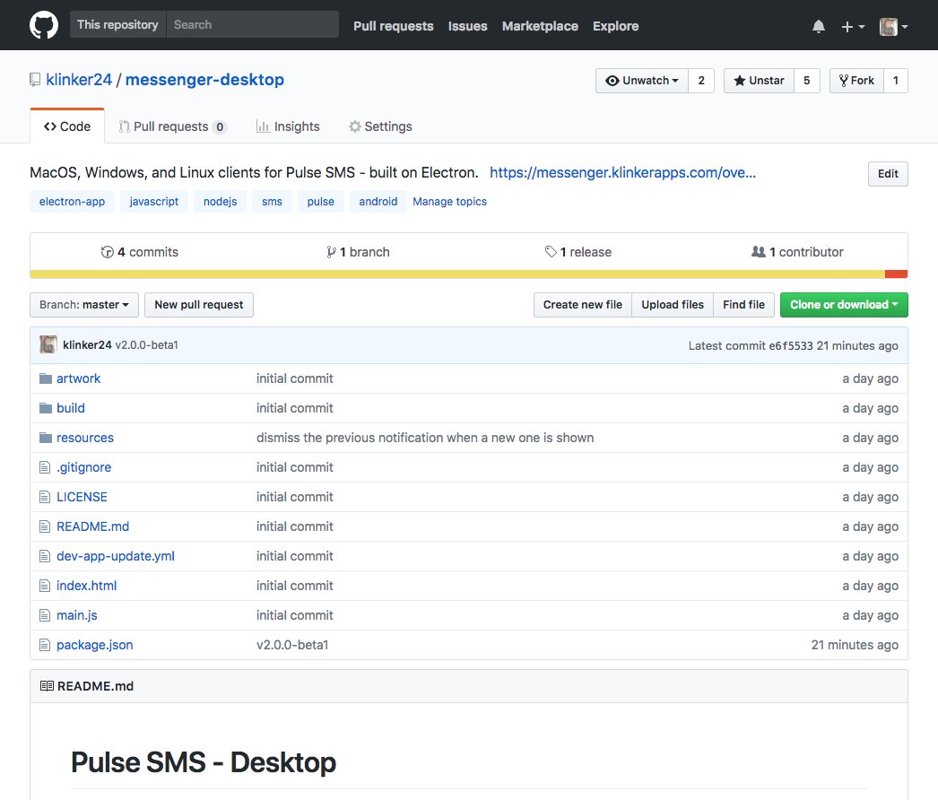Open Issues in top navigation

[x=467, y=26]
